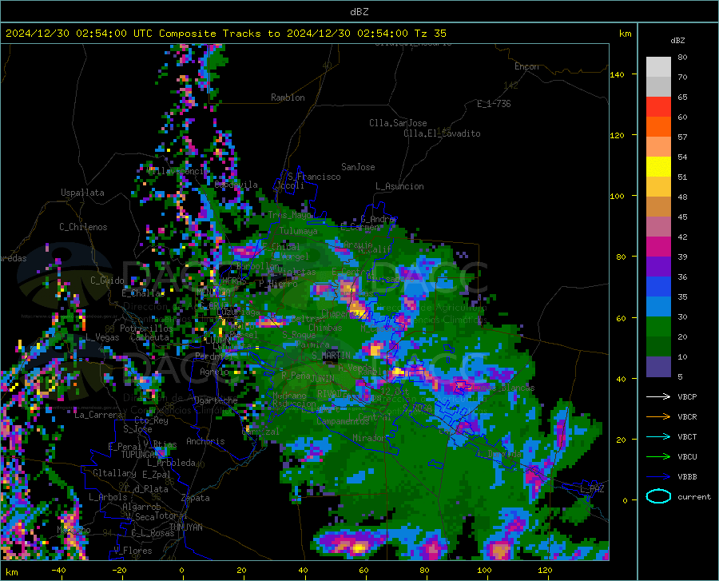
Task: Click the 'V_Flores' place label
Action: 133,551
